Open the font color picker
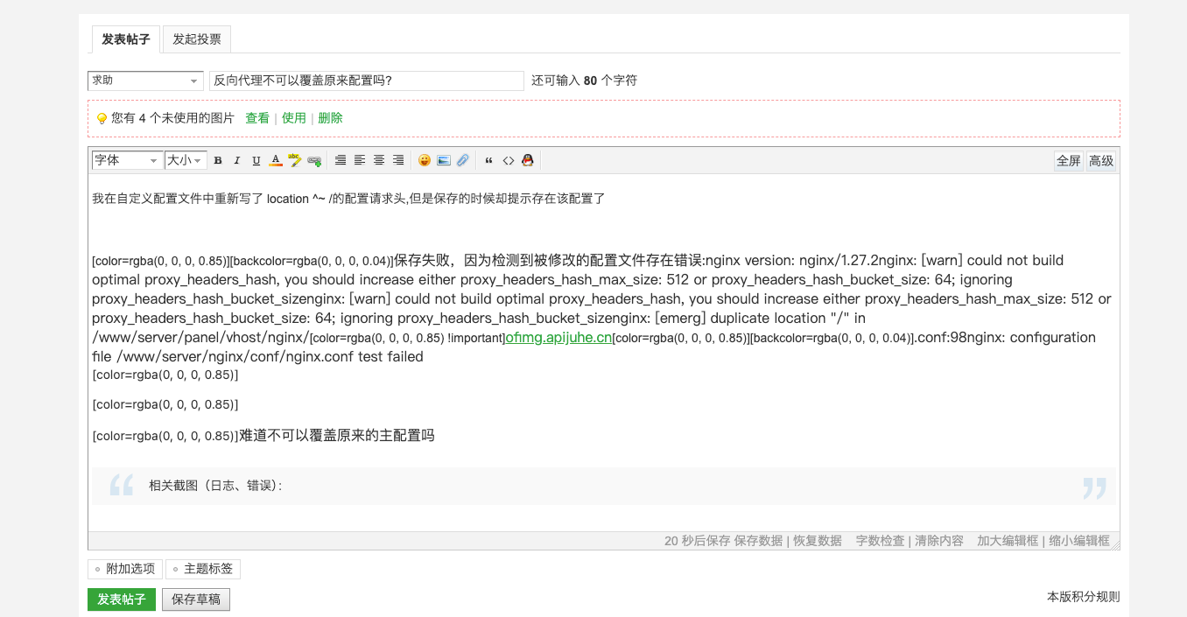 coord(276,160)
